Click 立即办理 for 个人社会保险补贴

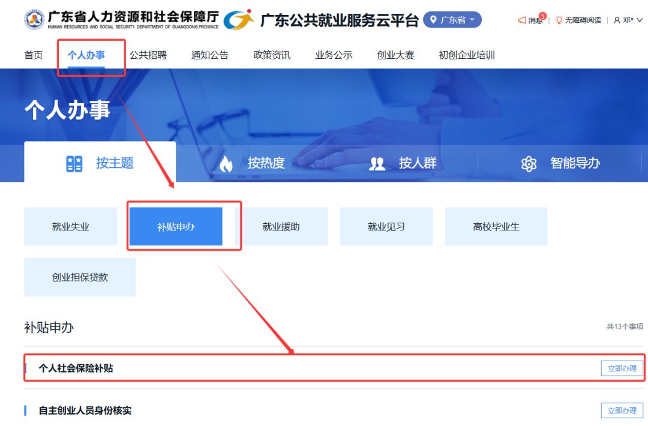(x=622, y=368)
